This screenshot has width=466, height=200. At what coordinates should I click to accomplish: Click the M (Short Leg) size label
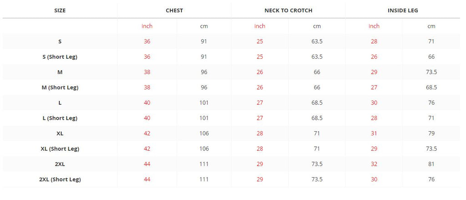point(60,87)
